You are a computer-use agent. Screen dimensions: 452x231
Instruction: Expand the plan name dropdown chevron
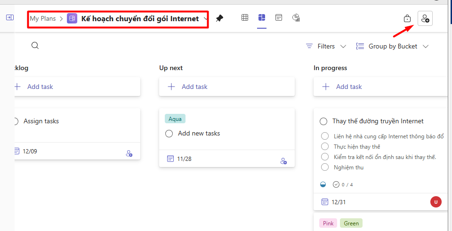[205, 19]
